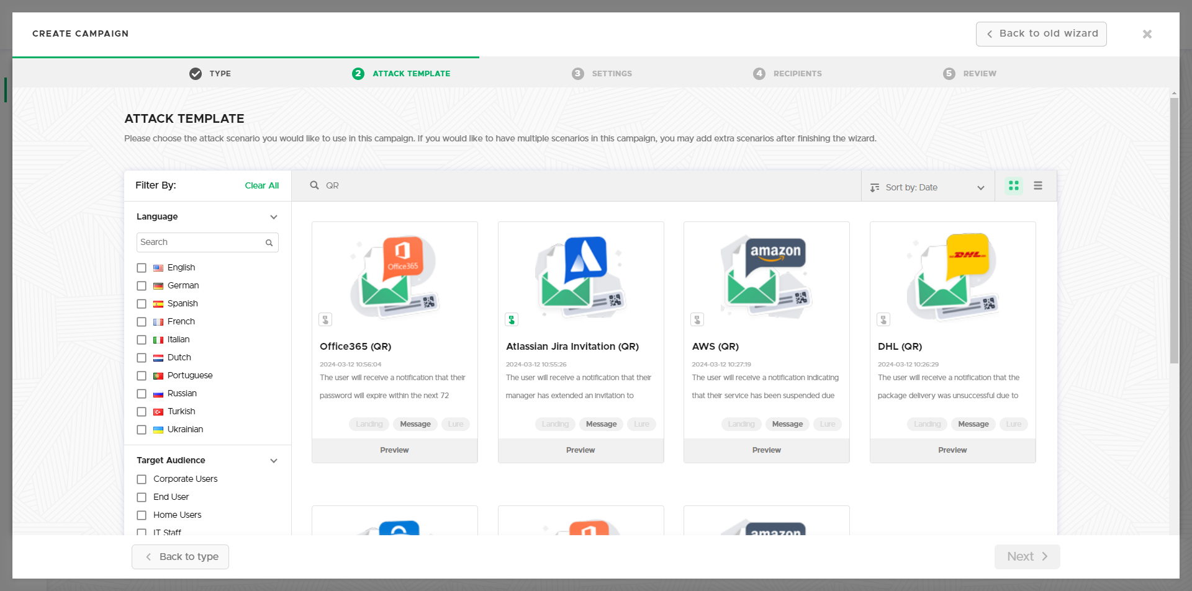Screen dimensions: 1192x591
Task: Check the Turkish language filter
Action: [x=142, y=412]
